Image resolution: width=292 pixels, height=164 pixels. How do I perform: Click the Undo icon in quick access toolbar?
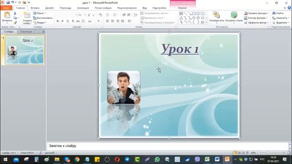click(x=13, y=3)
